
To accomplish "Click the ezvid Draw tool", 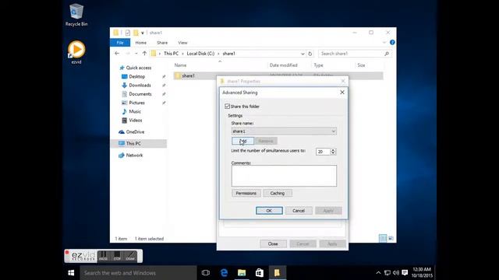I will (130, 256).
